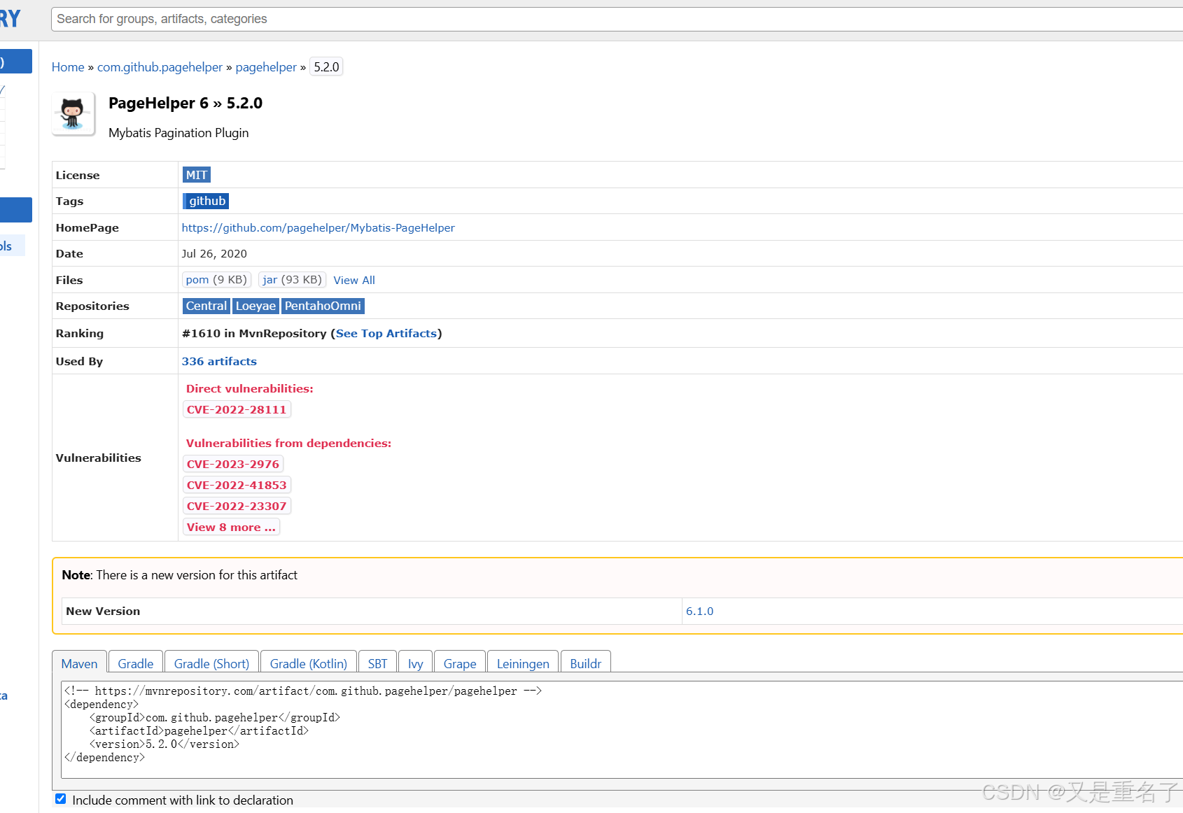The image size is (1183, 813).
Task: Click the MIT license badge
Action: [x=197, y=175]
